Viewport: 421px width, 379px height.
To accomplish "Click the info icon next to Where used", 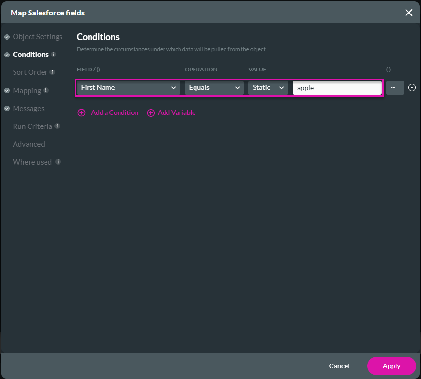I will point(58,162).
